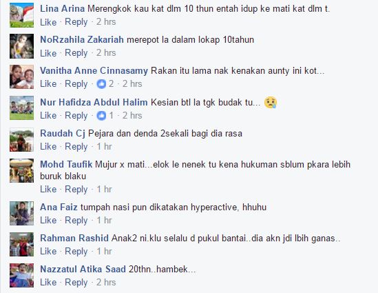Reply to Rahman Rashid's comment
Screen dimensions: 378x293
pos(76,252)
